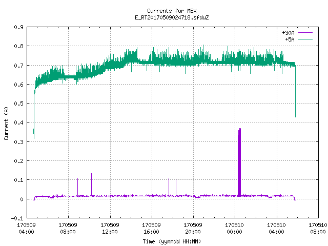The height and width of the screenshot is (246, 328).
Task: Click the tallest purple spike near 10:00
Action: pyautogui.click(x=91, y=184)
